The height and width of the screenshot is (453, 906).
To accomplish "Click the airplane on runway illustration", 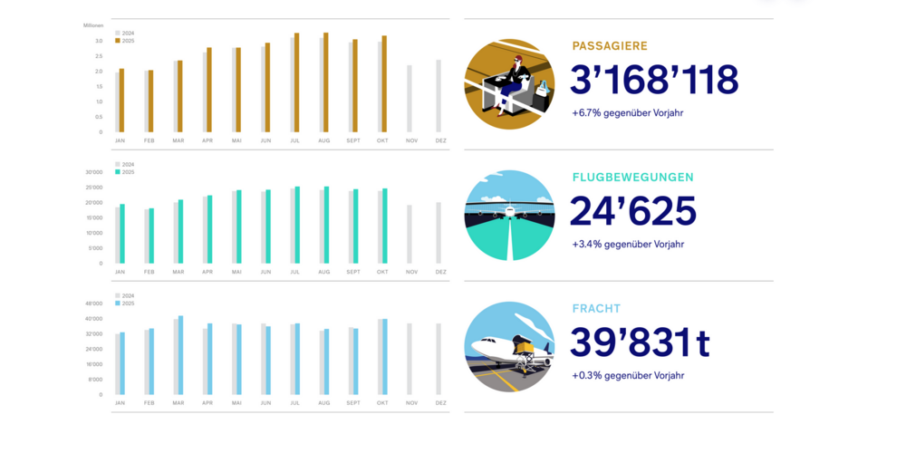I will 509,216.
